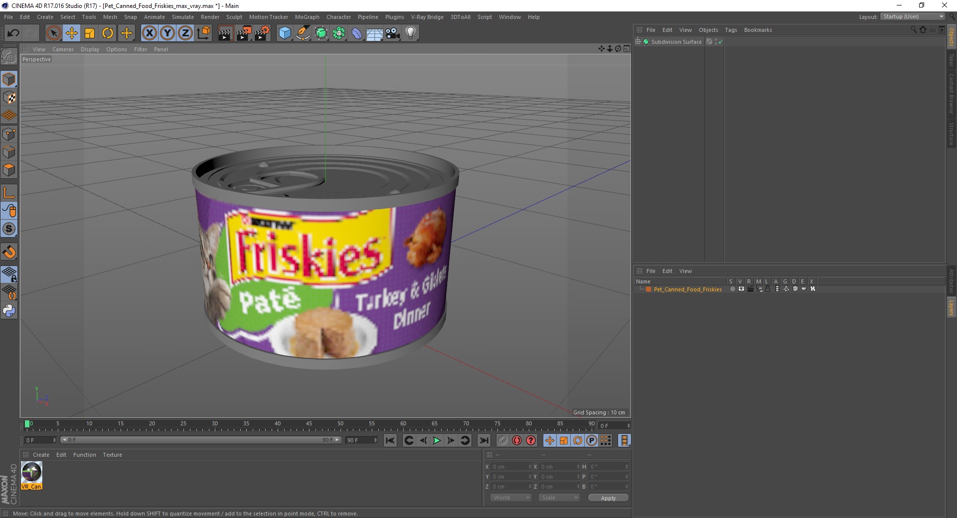The image size is (957, 518).
Task: Enable Texture mode checker icon
Action: click(9, 98)
